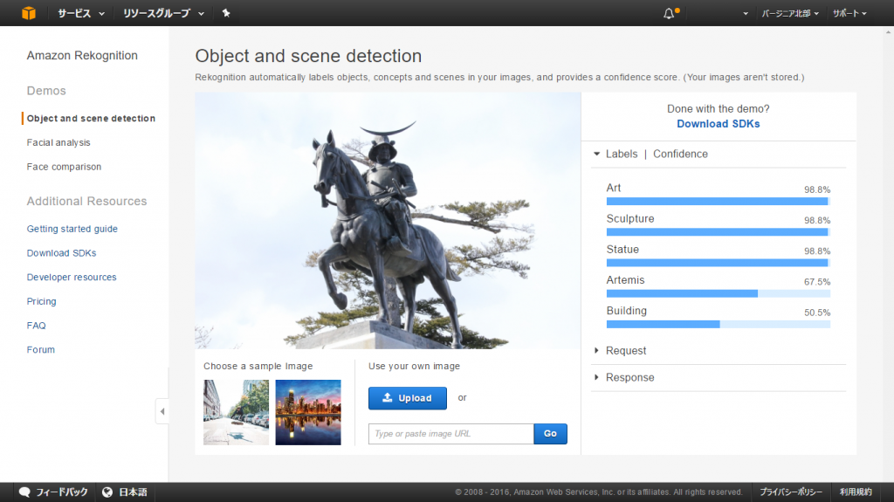Open the Face comparison demo
This screenshot has height=502, width=894.
pos(64,167)
